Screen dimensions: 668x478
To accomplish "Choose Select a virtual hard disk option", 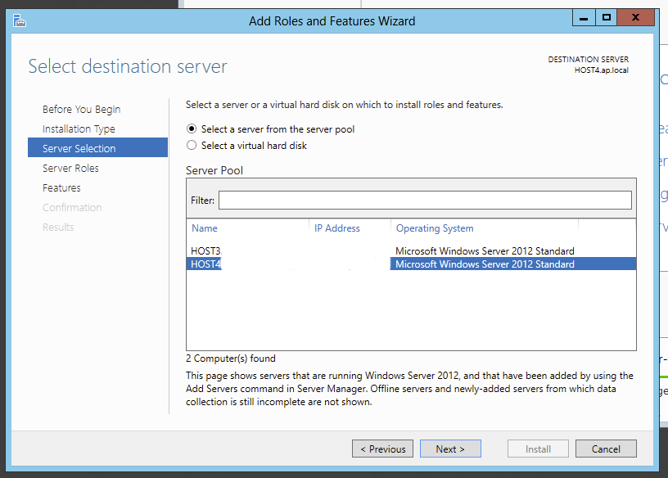I will coord(192,146).
